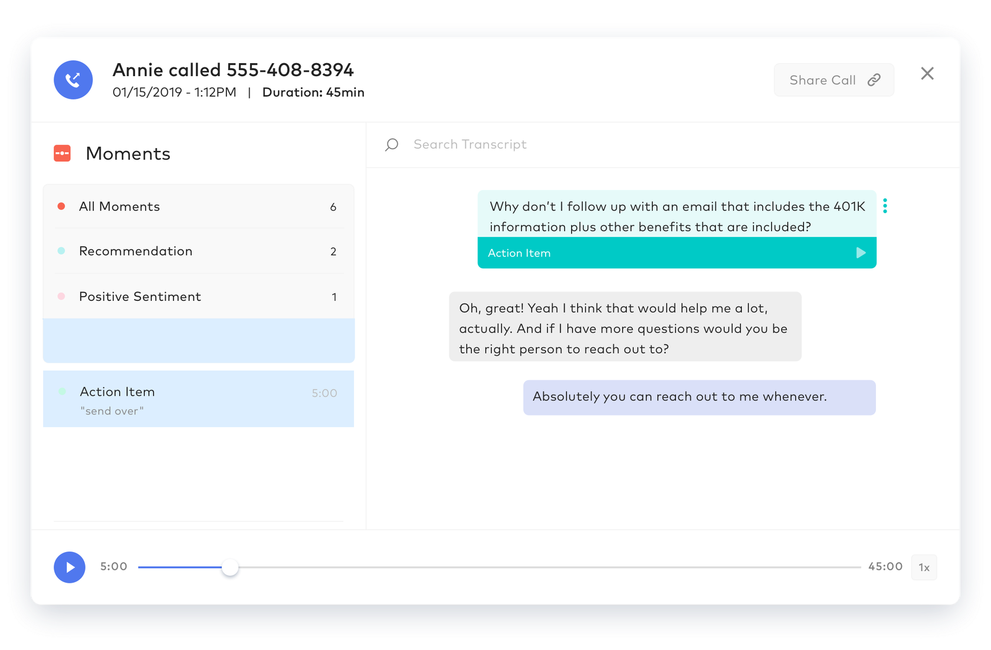
Task: Click the empty highlighted moment row
Action: pyautogui.click(x=199, y=341)
